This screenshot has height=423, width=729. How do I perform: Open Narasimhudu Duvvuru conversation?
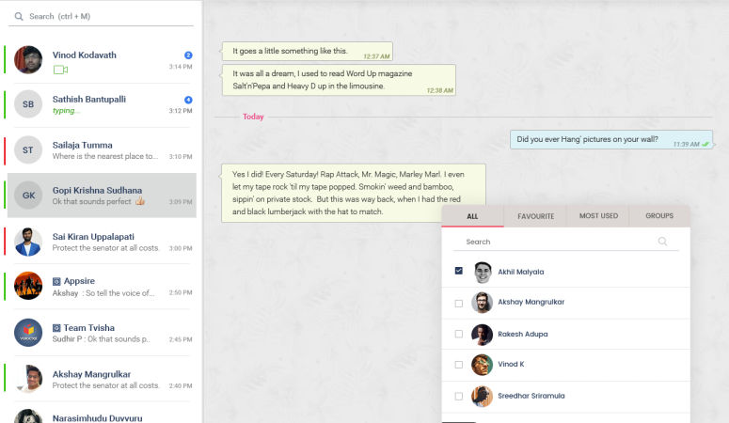(x=102, y=414)
